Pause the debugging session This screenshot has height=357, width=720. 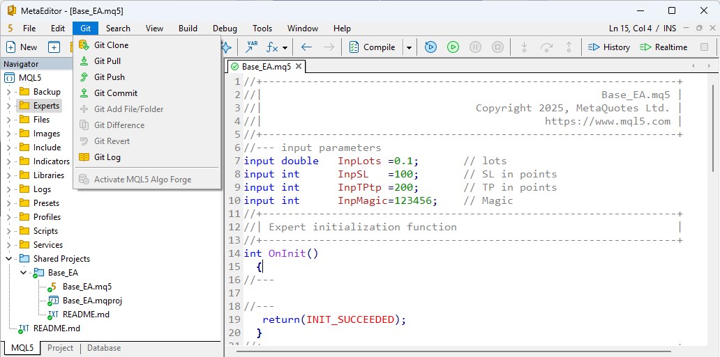475,47
